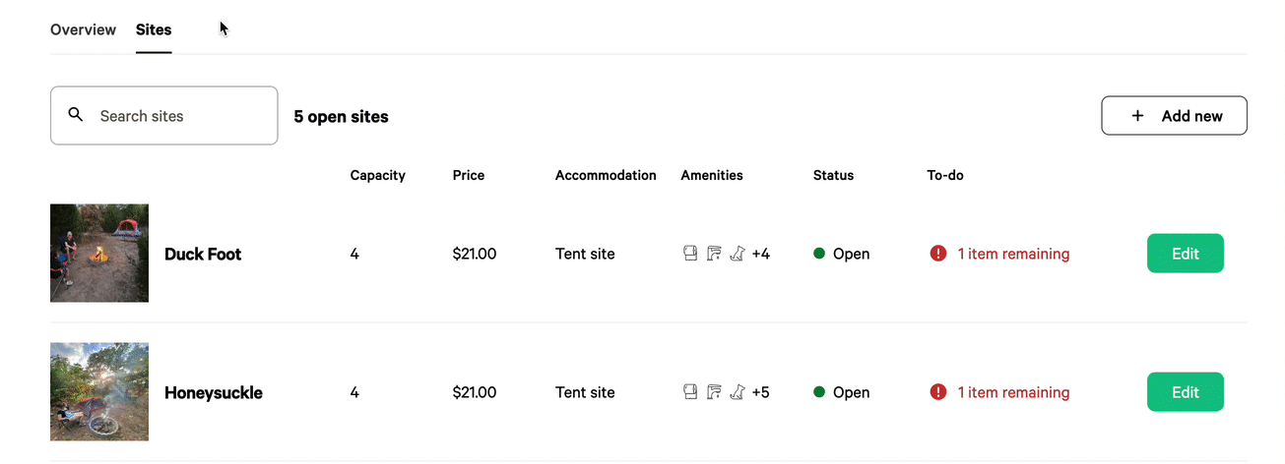1285x464 pixels.
Task: Click the toilet paper amenity icon for Honeysuckle
Action: click(690, 392)
